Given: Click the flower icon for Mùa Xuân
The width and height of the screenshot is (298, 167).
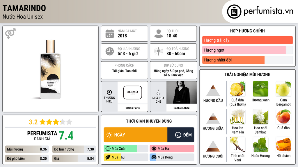Looking at the screenshot, I should tap(108, 149).
